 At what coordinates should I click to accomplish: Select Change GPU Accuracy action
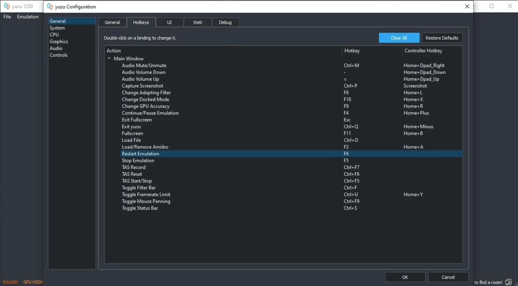[x=146, y=106]
